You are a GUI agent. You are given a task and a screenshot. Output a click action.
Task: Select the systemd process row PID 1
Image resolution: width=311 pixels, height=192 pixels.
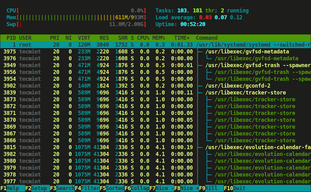pos(155,45)
